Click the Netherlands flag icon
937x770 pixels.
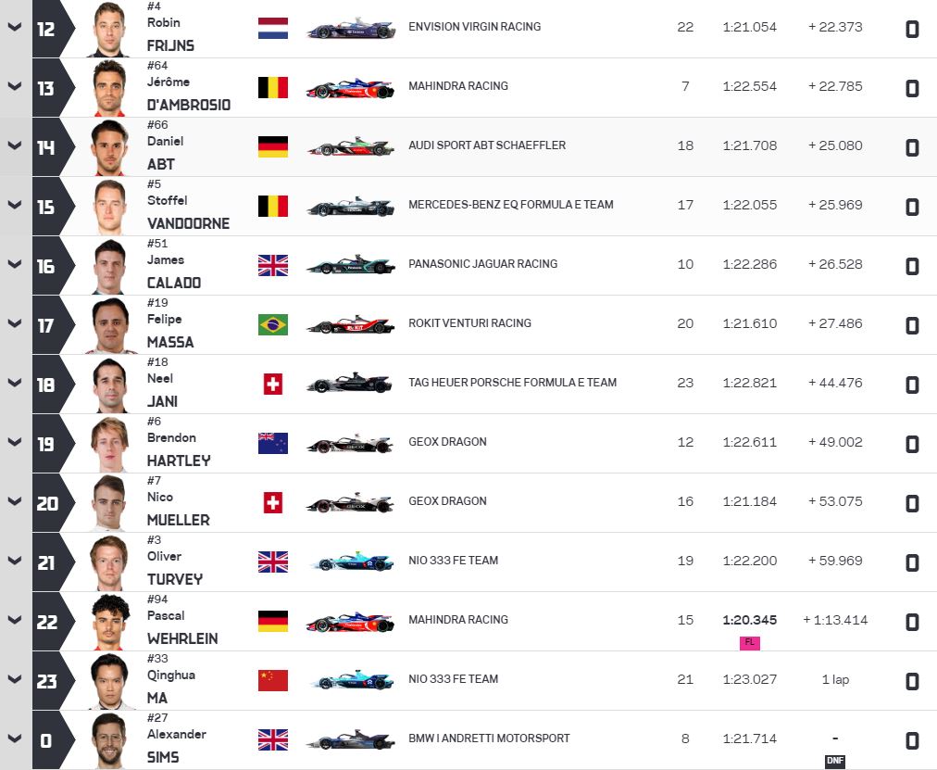[x=272, y=29]
